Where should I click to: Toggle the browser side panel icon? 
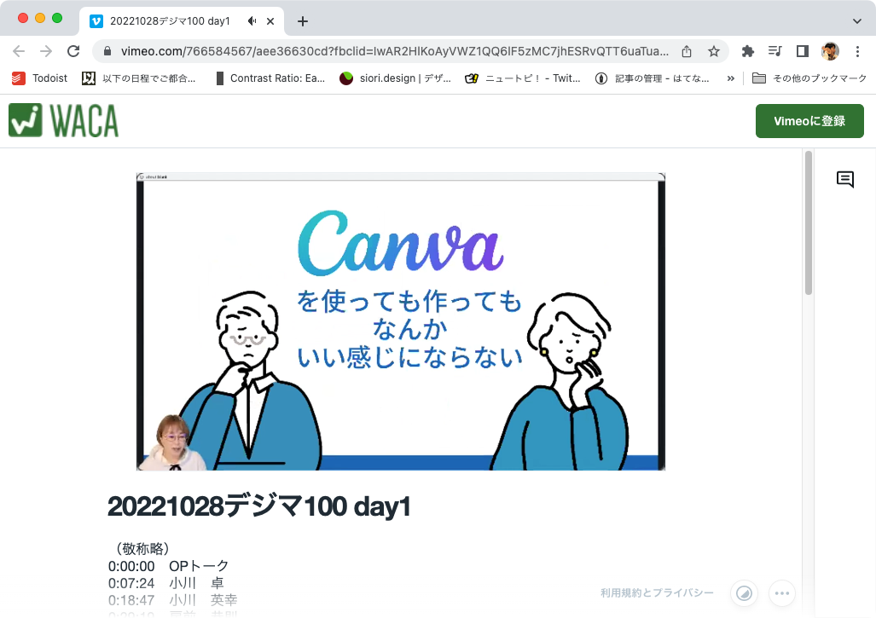[803, 51]
